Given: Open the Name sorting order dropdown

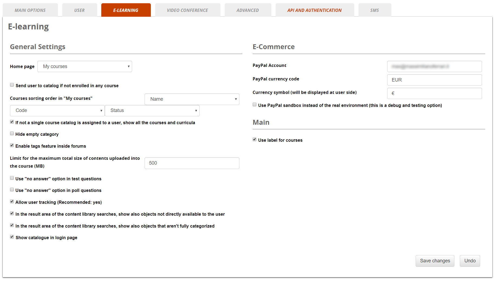Looking at the screenshot, I should pyautogui.click(x=192, y=99).
